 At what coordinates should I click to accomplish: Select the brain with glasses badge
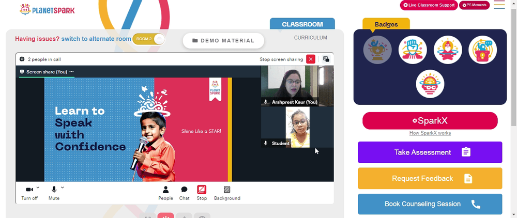point(430,84)
